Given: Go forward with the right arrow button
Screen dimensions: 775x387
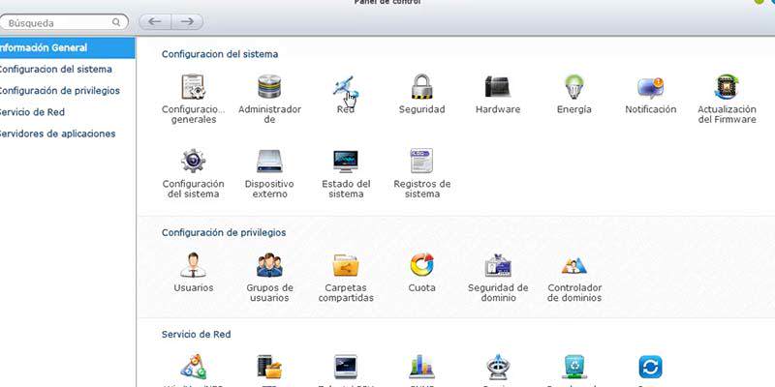Looking at the screenshot, I should (x=187, y=21).
